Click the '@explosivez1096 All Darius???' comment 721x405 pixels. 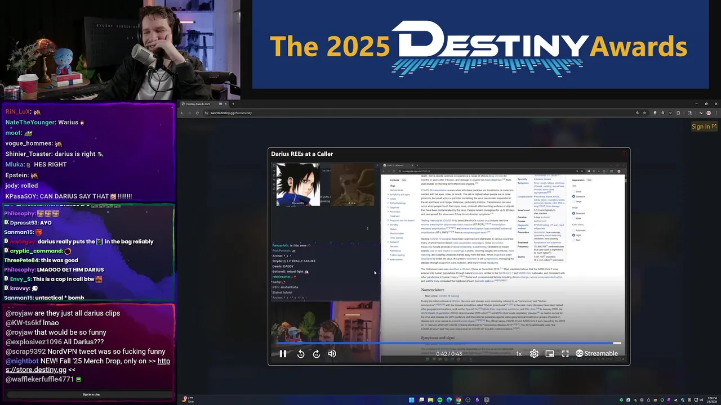pos(55,341)
